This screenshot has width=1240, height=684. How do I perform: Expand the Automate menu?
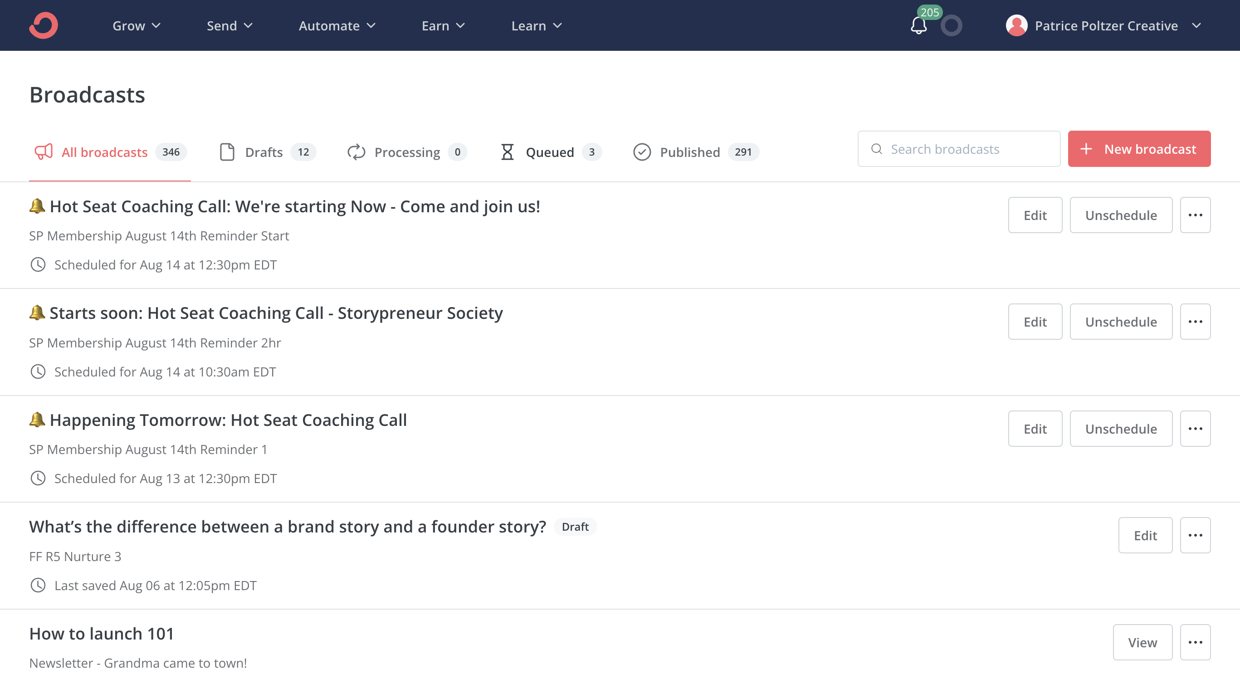(337, 25)
